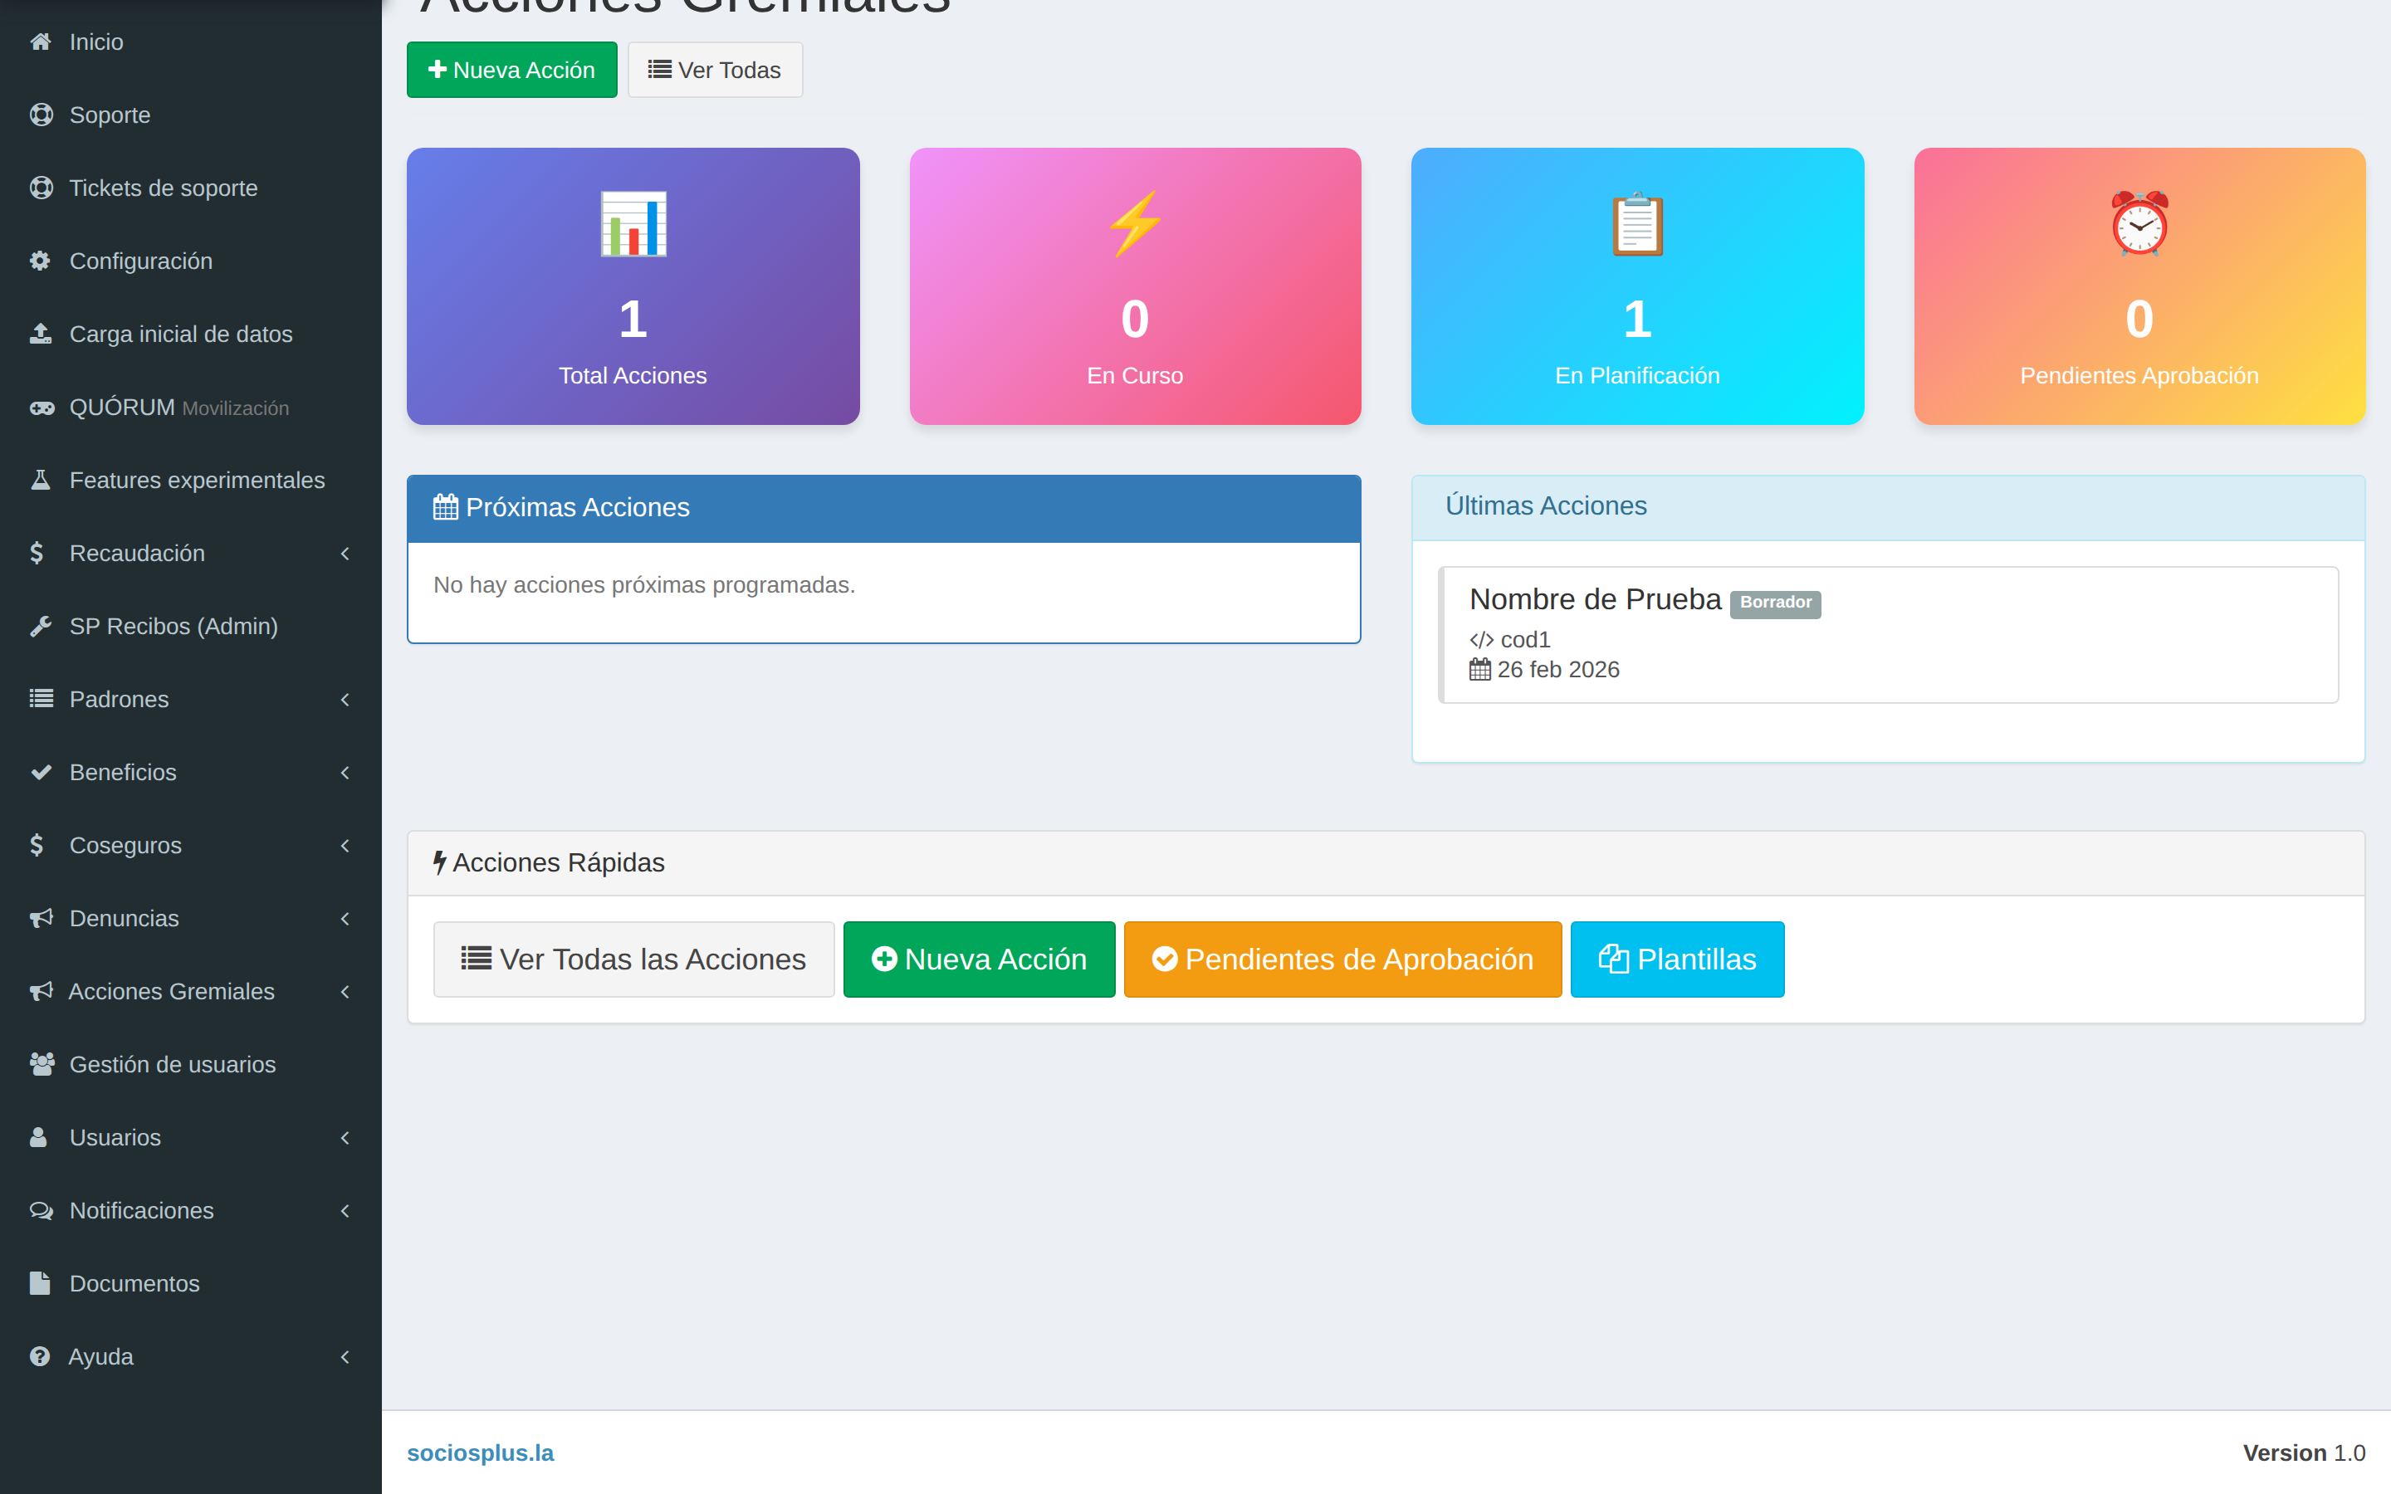
Task: Open Configuración in the sidebar
Action: (x=191, y=261)
